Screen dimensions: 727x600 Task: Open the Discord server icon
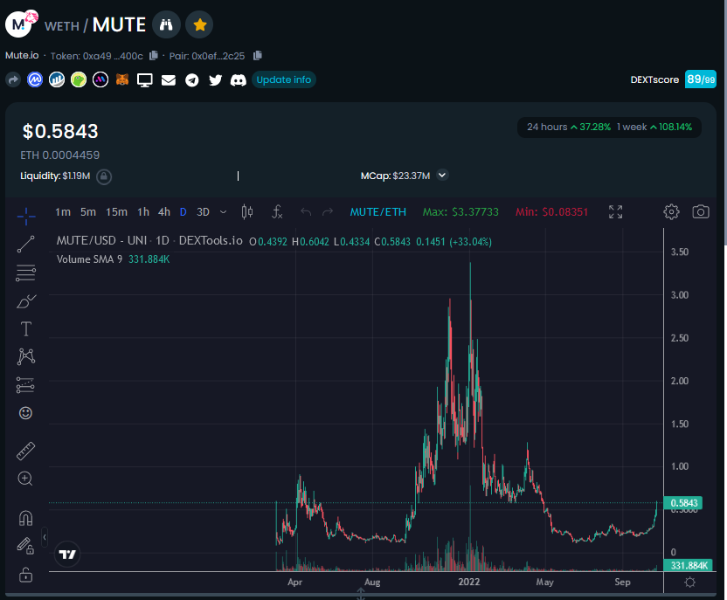coord(239,80)
